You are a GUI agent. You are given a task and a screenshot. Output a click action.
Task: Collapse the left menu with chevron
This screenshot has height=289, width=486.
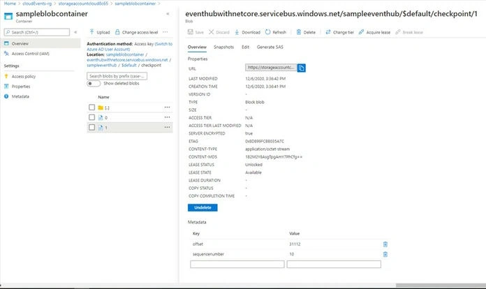(75, 32)
